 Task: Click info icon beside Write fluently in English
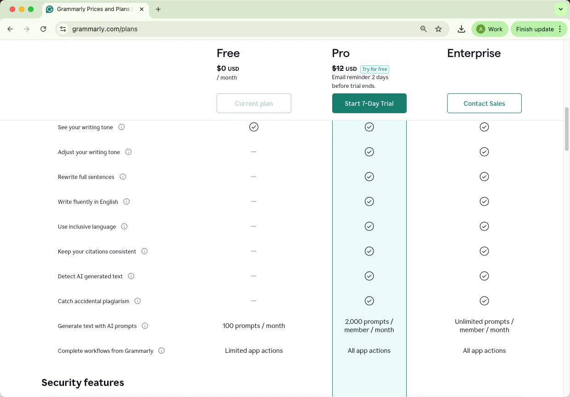click(x=127, y=201)
